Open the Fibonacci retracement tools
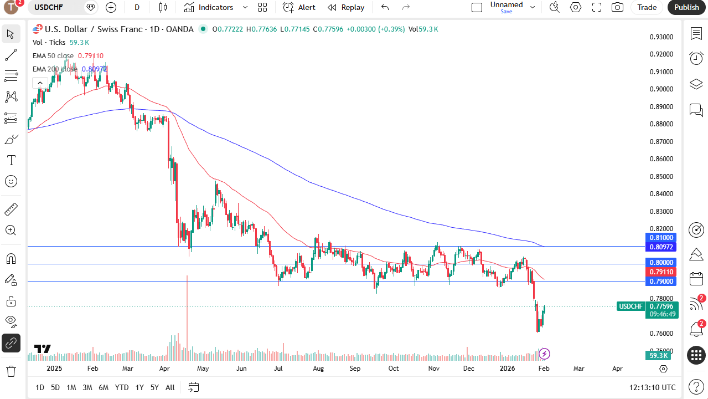Viewport: 708px width, 399px height. pos(11,76)
